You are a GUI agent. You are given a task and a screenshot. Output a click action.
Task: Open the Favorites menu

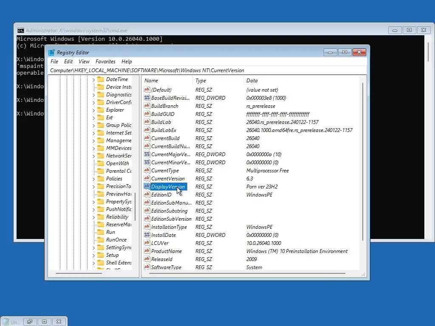coord(105,62)
